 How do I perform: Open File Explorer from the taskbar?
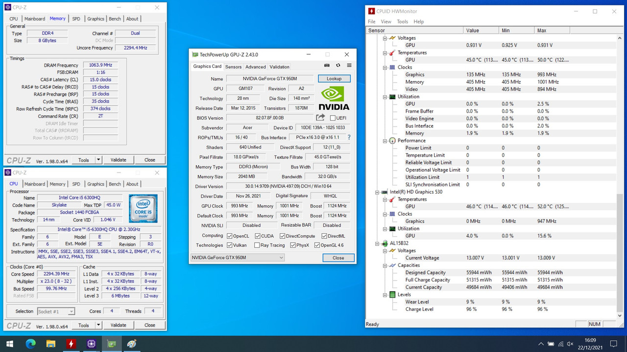click(50, 344)
